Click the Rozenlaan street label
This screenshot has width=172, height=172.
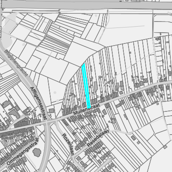point(68,144)
